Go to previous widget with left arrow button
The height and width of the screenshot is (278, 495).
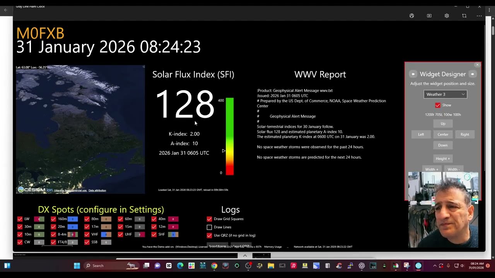point(413,74)
